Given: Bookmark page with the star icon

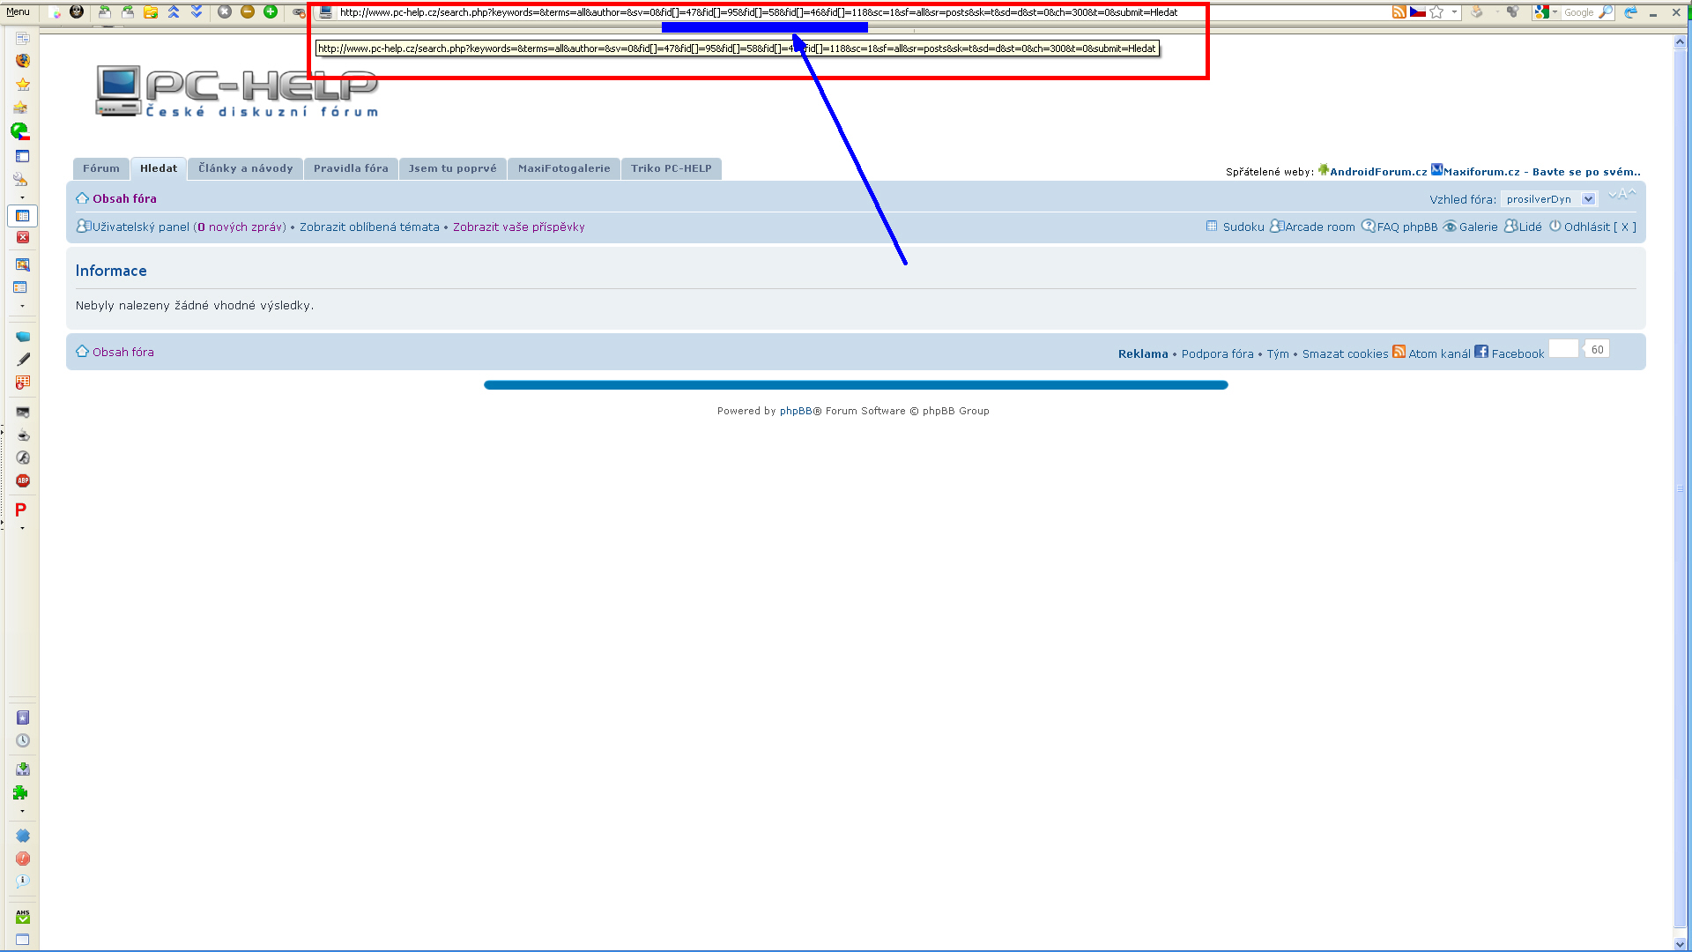Looking at the screenshot, I should 1437,11.
